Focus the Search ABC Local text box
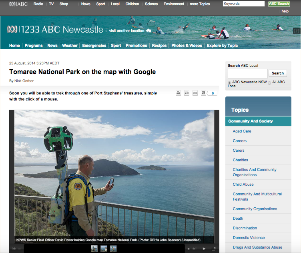The width and height of the screenshot is (301, 253). 248,74
